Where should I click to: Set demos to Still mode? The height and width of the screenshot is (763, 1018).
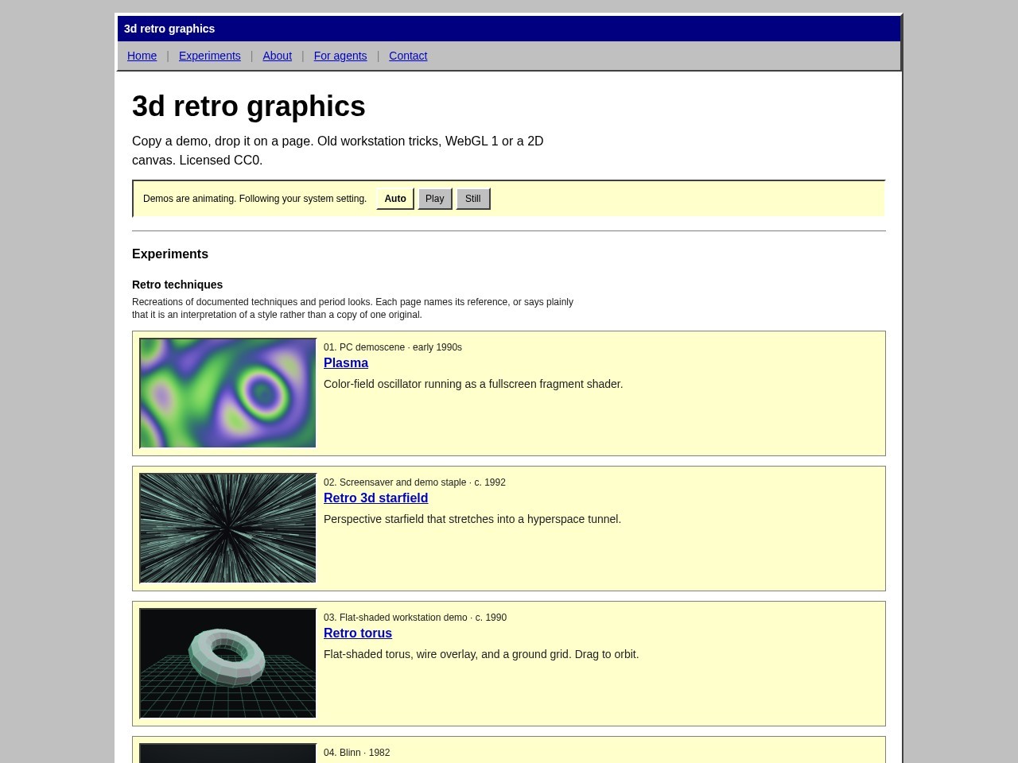(473, 199)
